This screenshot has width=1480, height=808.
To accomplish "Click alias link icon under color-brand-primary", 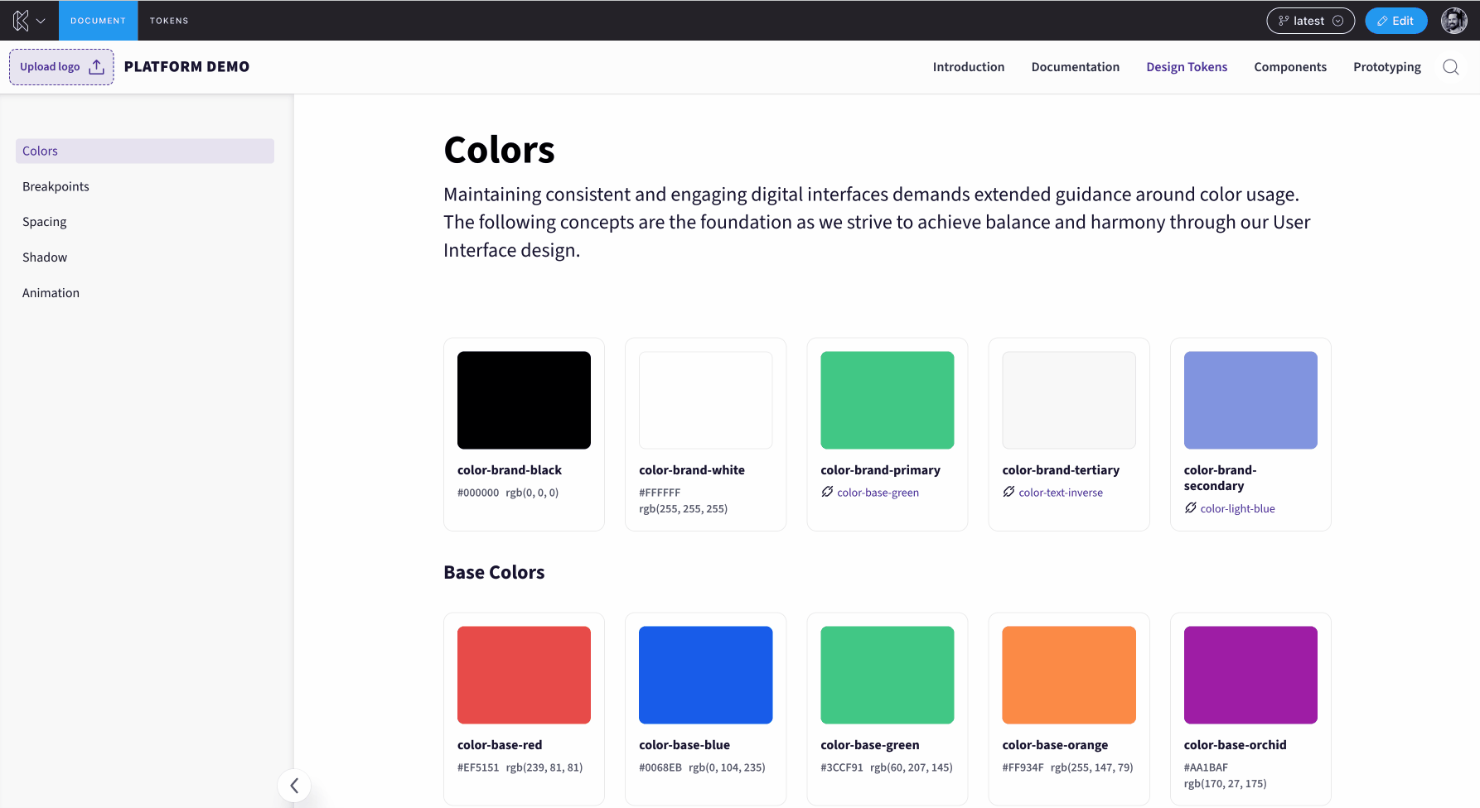I will click(x=827, y=492).
